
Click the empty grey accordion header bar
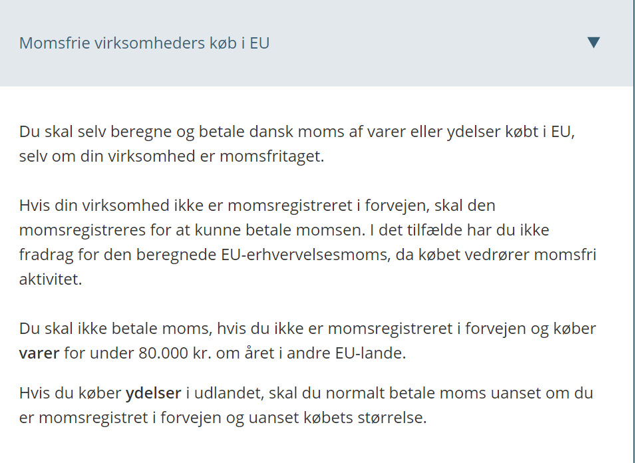[x=426, y=43]
